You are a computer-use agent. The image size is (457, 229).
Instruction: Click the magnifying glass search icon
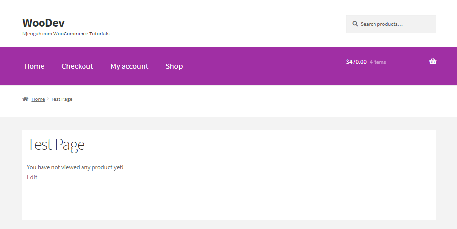click(x=355, y=24)
